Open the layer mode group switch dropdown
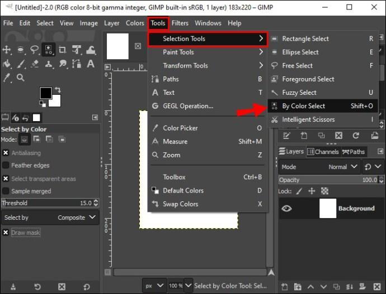 click(373, 167)
